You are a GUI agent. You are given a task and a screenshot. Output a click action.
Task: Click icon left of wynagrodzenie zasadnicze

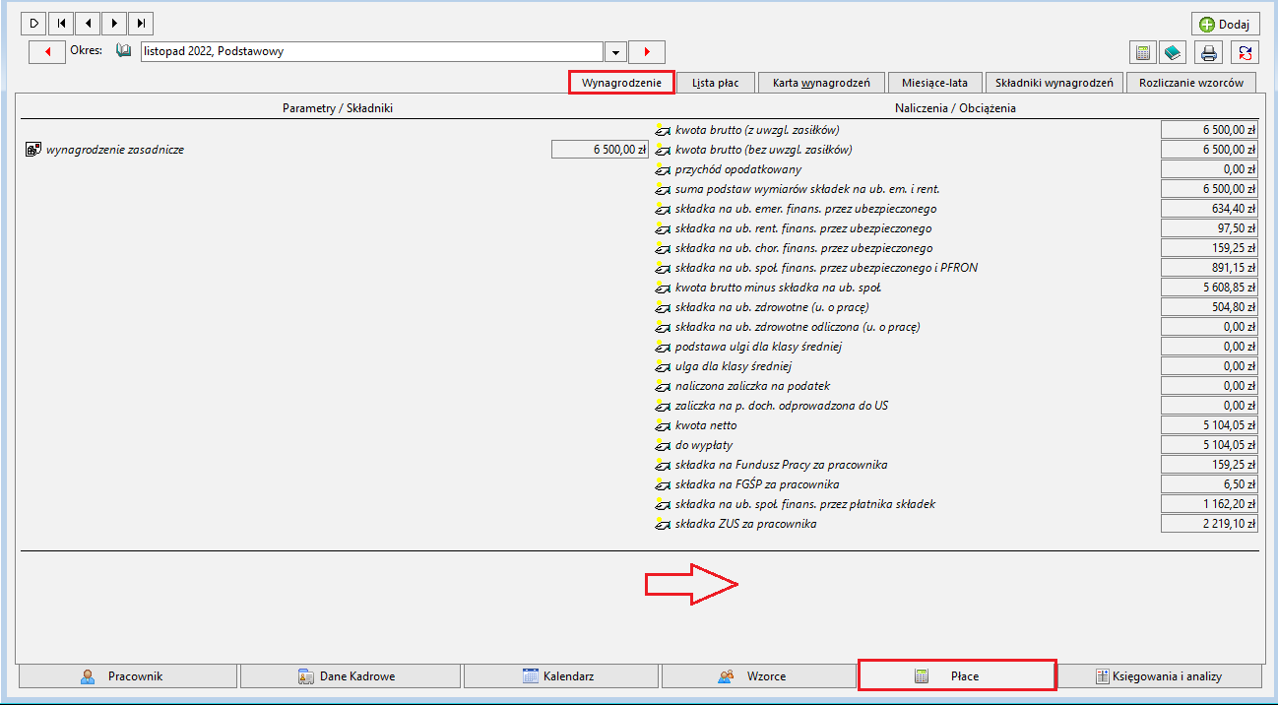pos(32,150)
